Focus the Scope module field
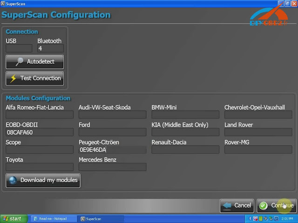This screenshot has width=298, height=223. pos(40,150)
